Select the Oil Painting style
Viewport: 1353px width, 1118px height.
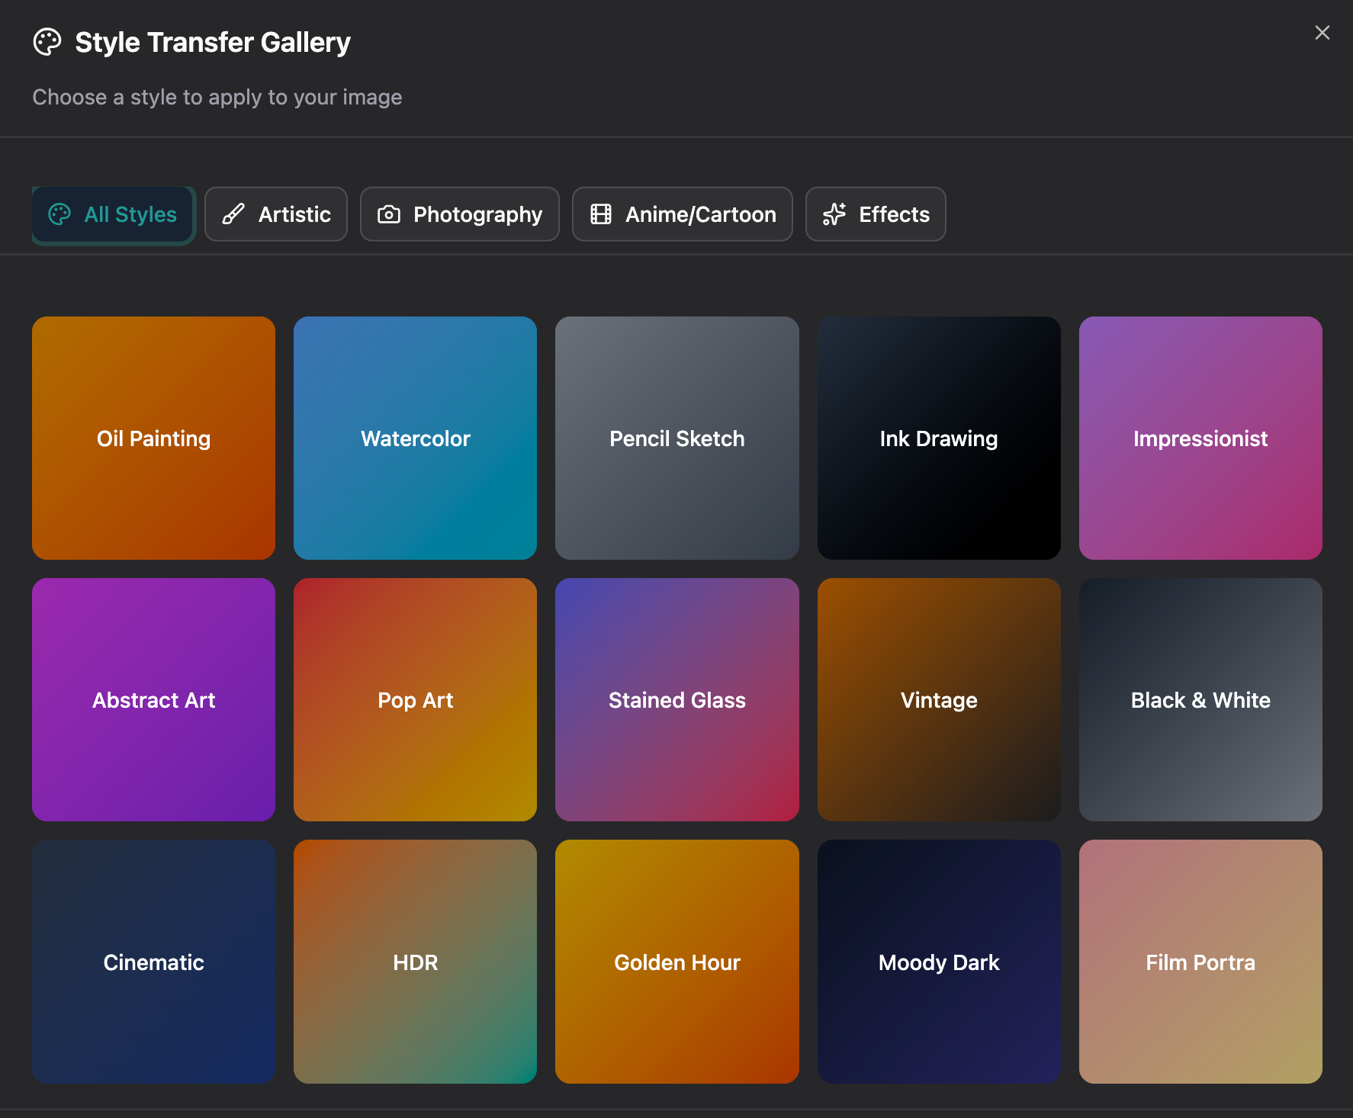click(153, 438)
